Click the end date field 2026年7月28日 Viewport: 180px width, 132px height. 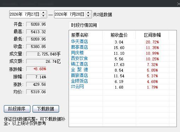[73, 14]
